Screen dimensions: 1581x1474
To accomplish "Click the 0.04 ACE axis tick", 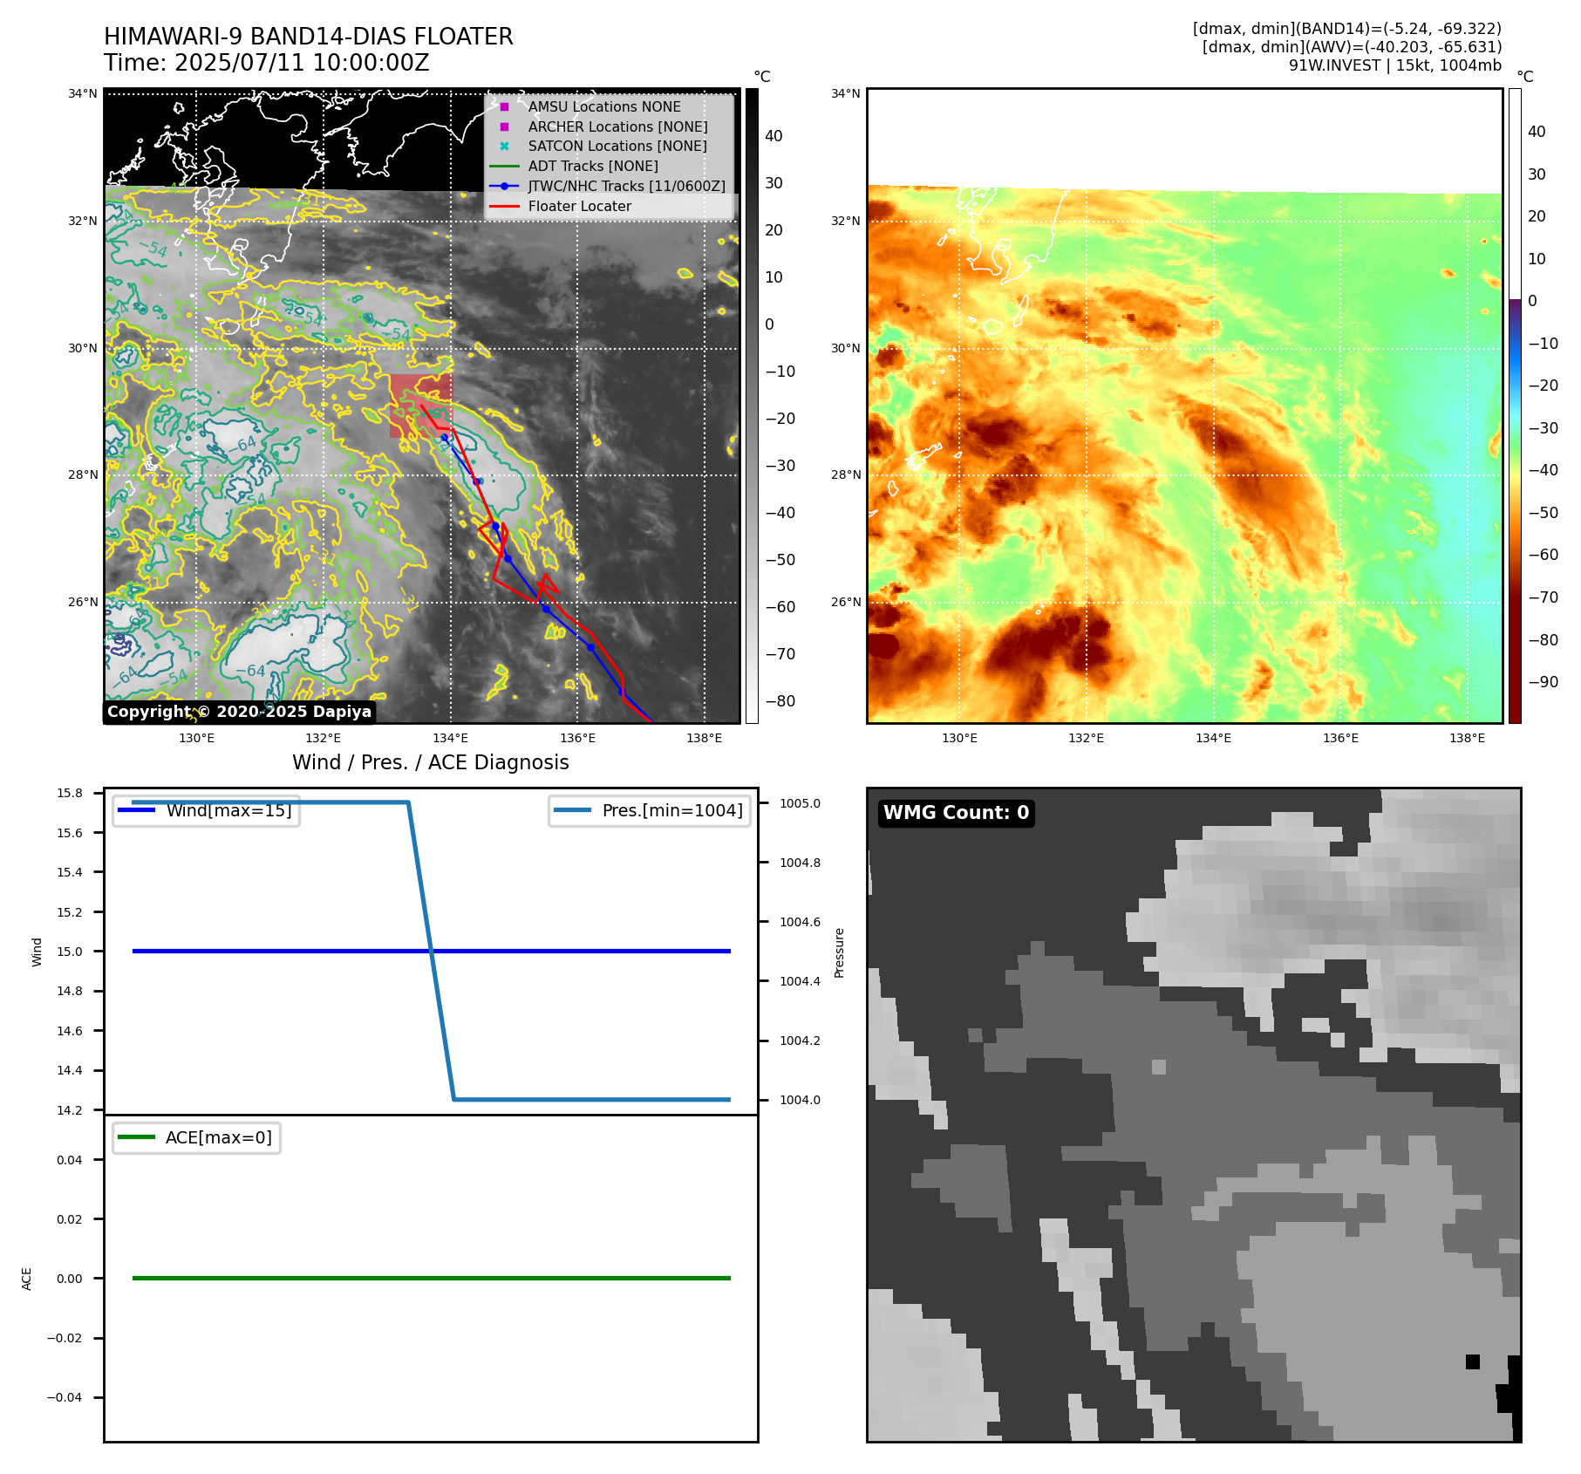I will (70, 1160).
